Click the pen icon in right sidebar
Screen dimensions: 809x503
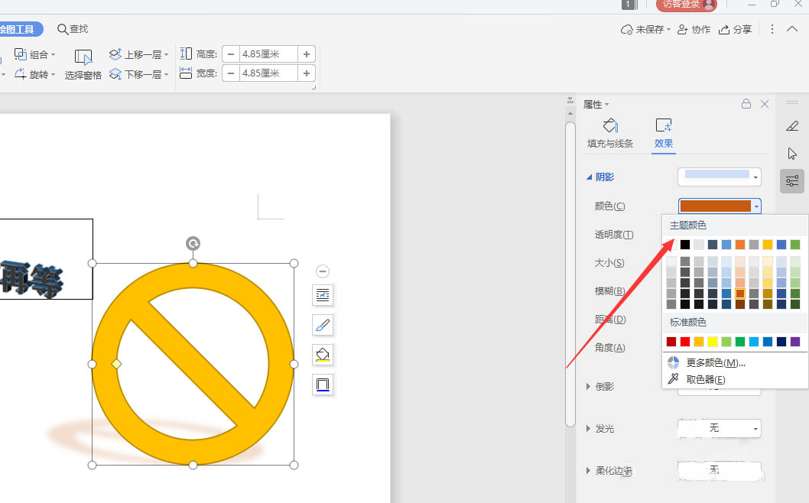(792, 126)
